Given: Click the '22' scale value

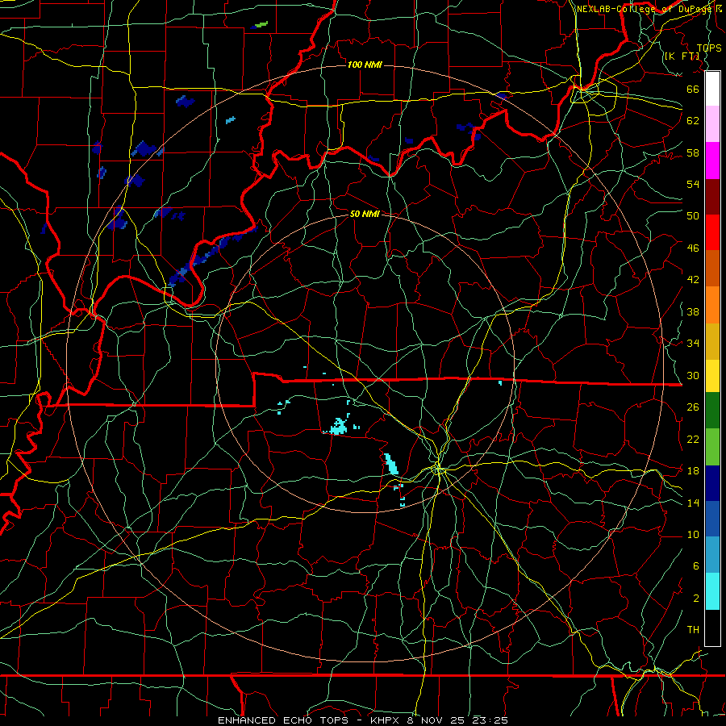Looking at the screenshot, I should tap(693, 439).
